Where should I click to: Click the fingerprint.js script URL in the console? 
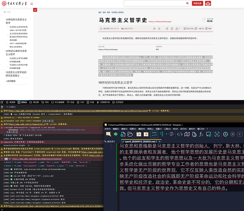27,124
